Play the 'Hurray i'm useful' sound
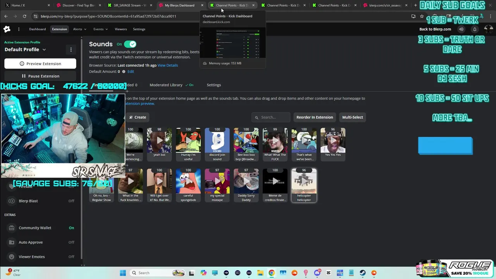496x279 pixels. tap(188, 140)
